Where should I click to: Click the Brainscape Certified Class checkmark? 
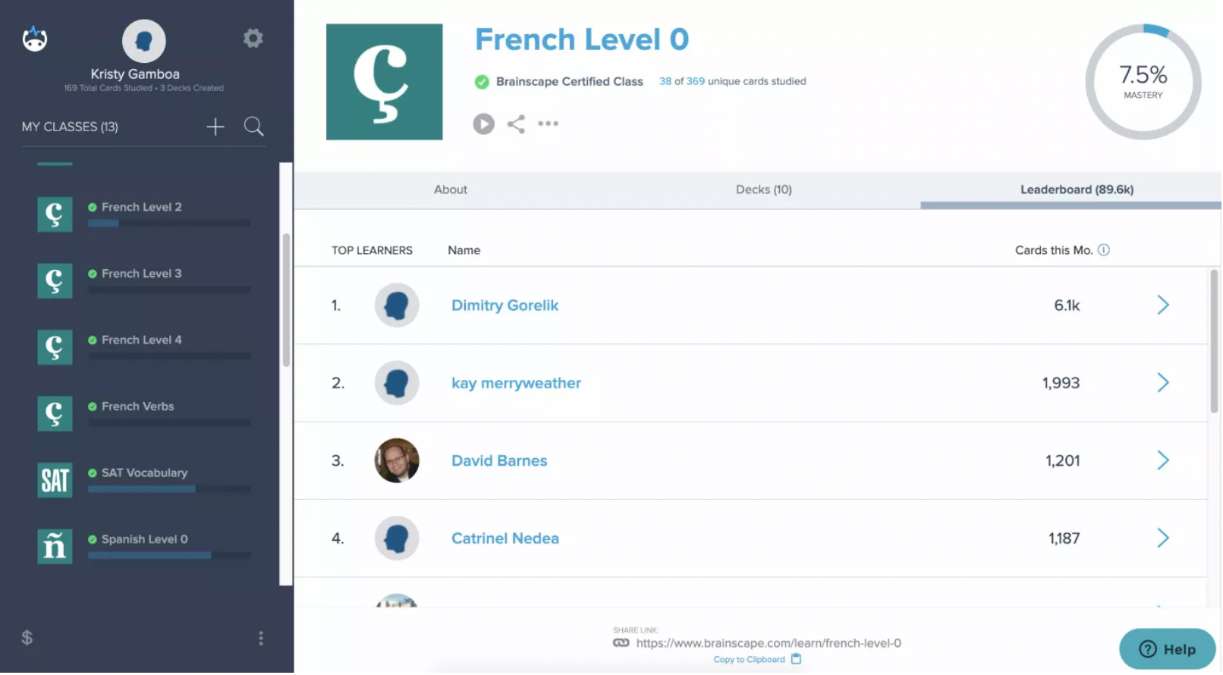pyautogui.click(x=482, y=82)
